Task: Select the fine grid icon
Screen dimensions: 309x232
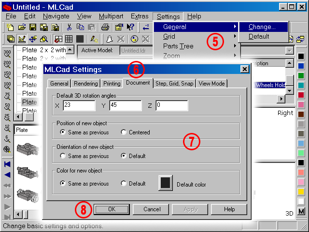Action: 80,39
